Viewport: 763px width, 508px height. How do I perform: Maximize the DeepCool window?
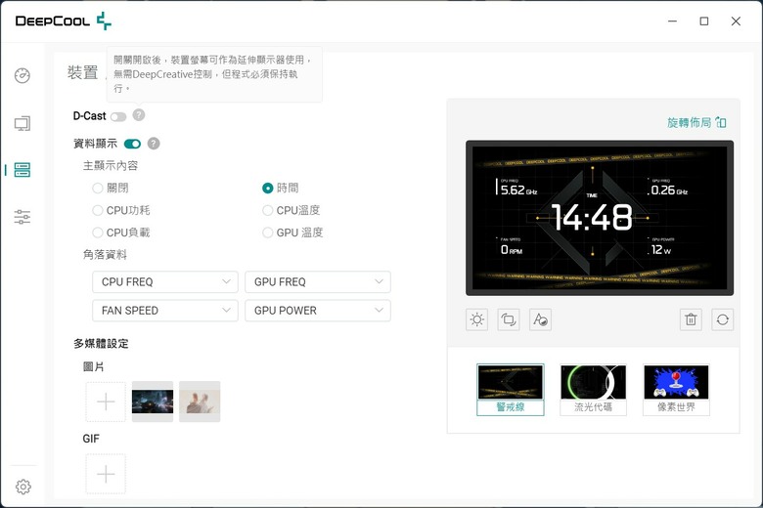(704, 21)
